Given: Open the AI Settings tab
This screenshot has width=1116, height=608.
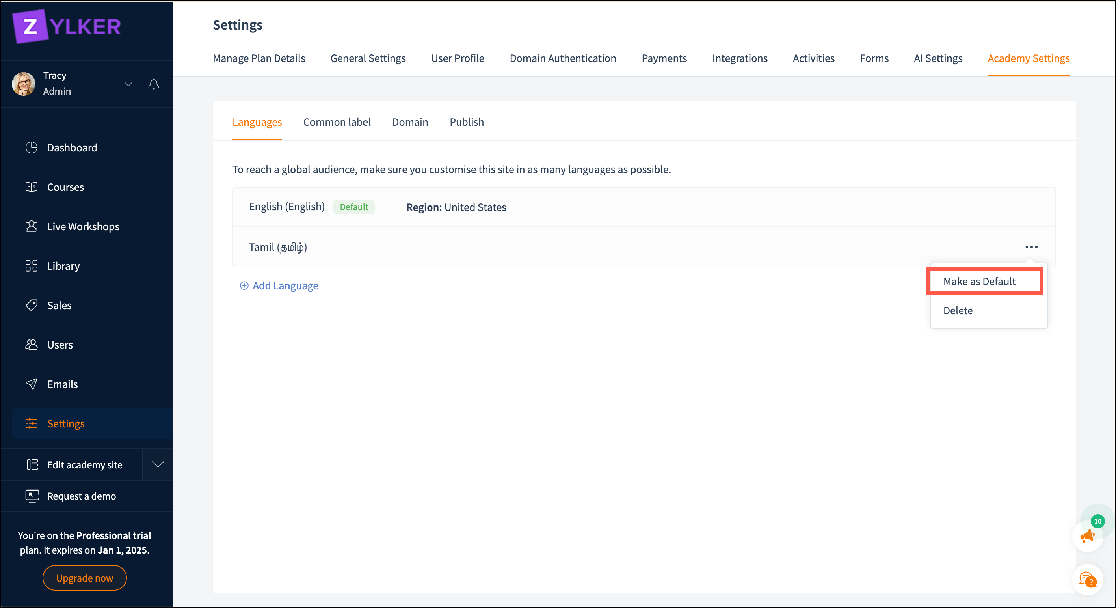Looking at the screenshot, I should (937, 58).
